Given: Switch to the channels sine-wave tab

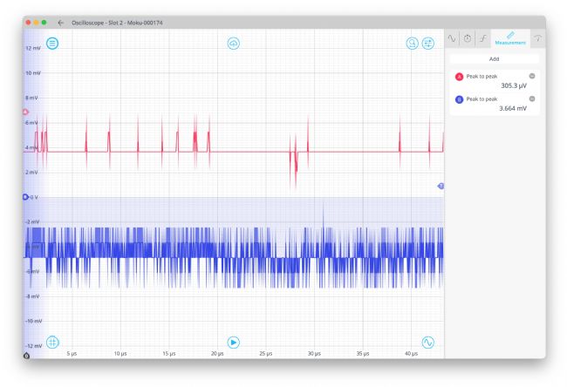Looking at the screenshot, I should click(452, 39).
